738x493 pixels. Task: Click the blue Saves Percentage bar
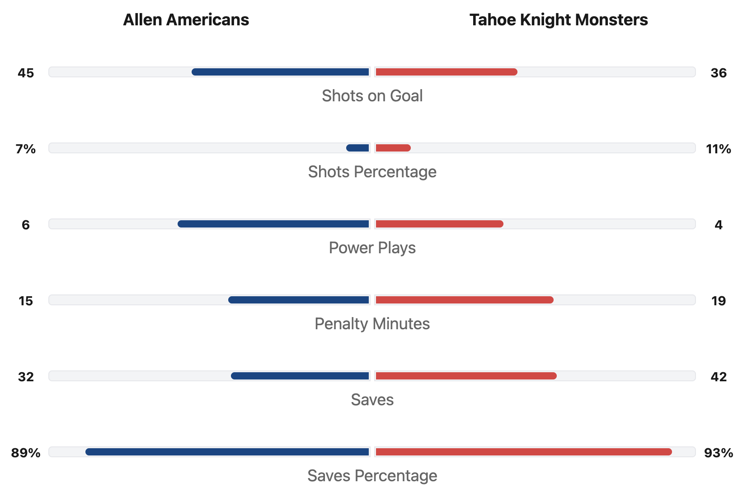(227, 452)
